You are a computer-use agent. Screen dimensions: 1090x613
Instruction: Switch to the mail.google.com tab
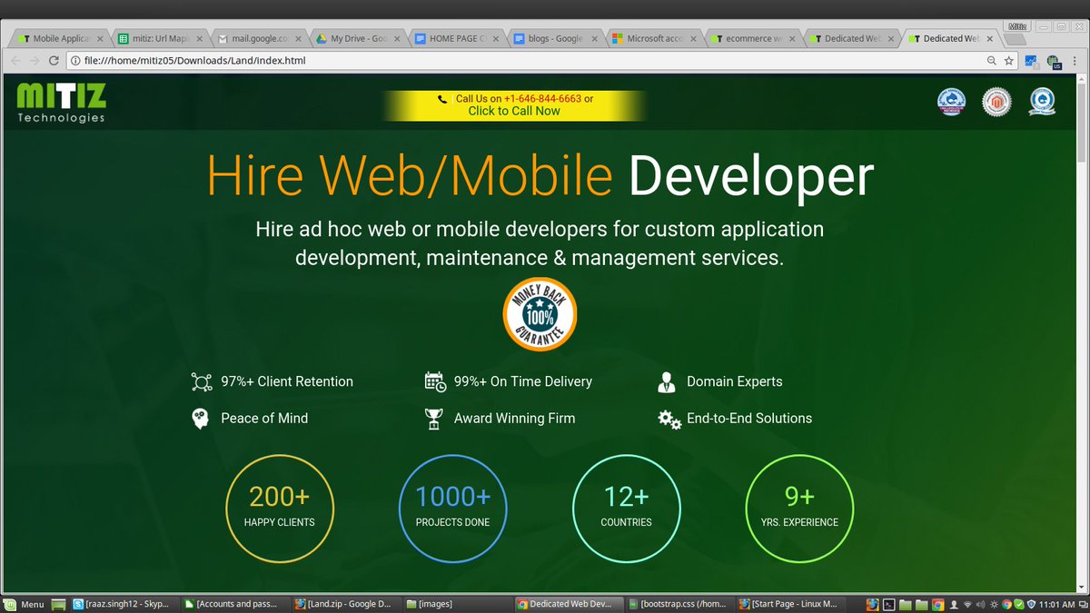click(x=257, y=39)
